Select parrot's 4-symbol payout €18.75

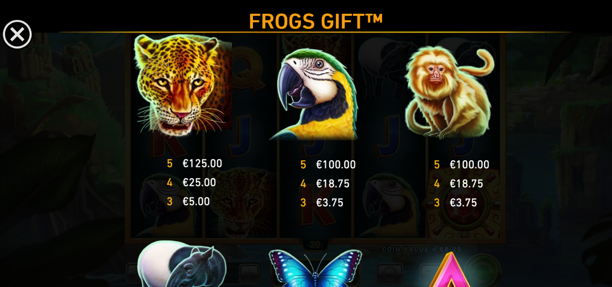tap(333, 184)
